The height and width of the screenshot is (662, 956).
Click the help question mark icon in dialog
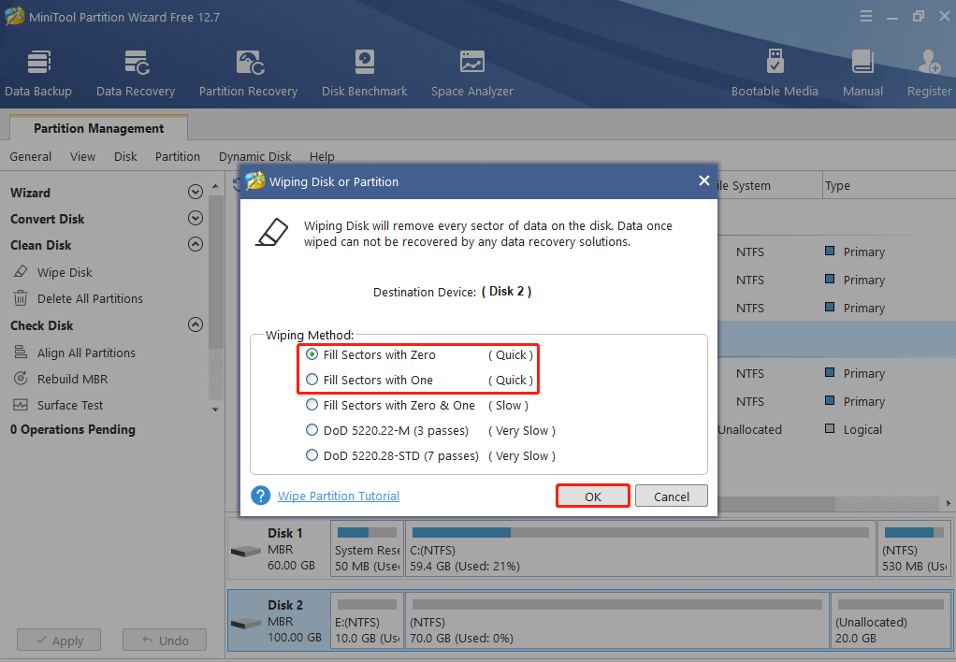pos(260,496)
